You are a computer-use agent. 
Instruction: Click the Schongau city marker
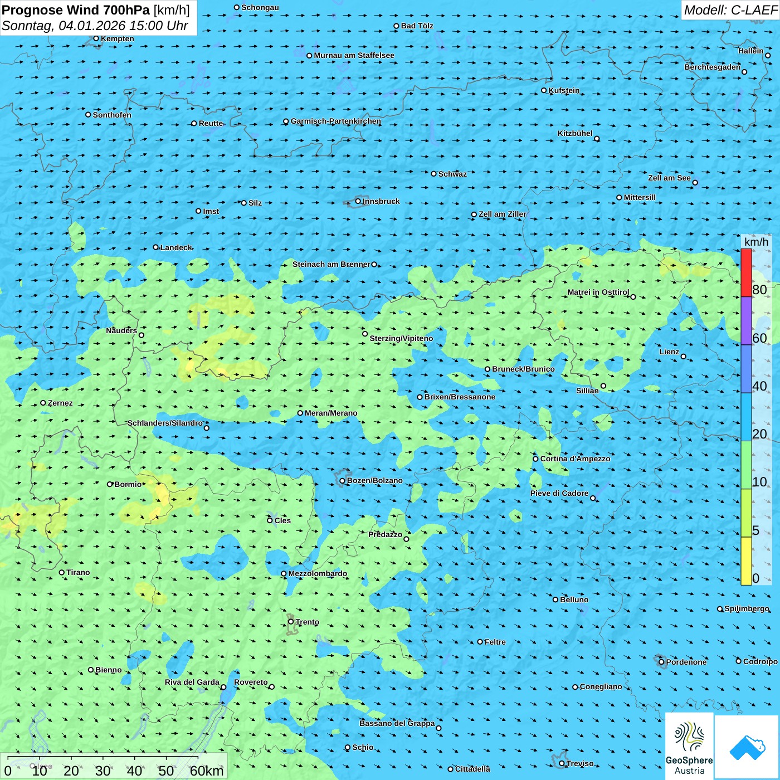(x=236, y=7)
